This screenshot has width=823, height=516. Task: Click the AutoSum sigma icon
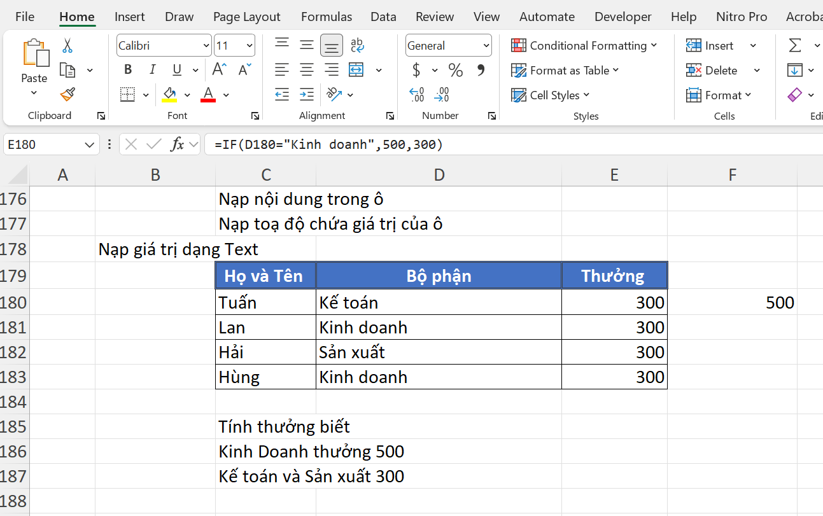coord(795,45)
